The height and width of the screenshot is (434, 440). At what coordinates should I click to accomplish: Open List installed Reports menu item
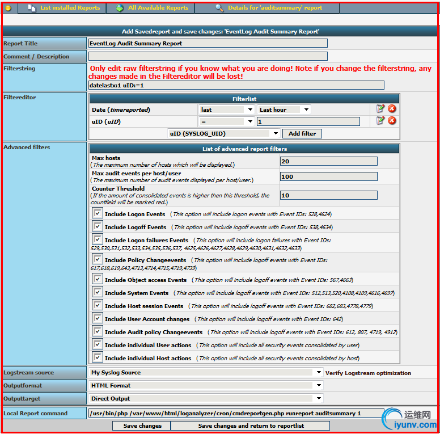[x=70, y=8]
